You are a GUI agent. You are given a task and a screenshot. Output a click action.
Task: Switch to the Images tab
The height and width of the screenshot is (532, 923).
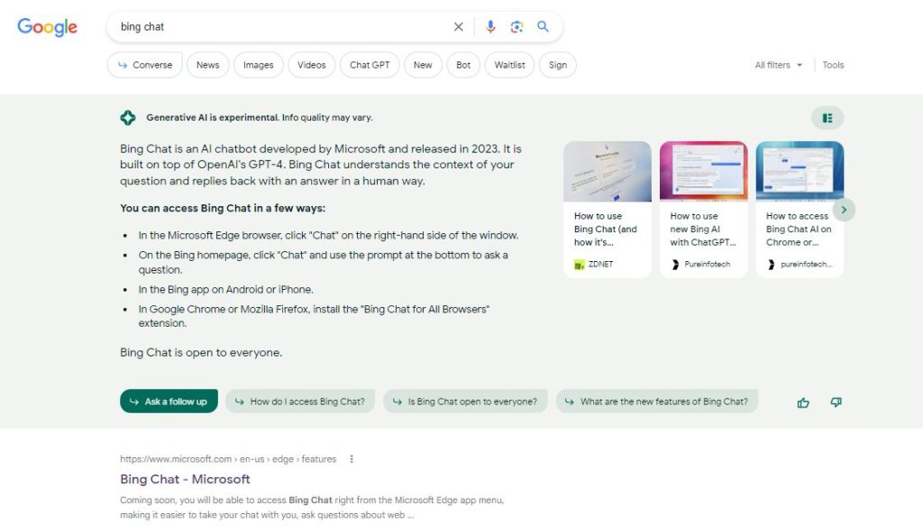[x=258, y=65]
